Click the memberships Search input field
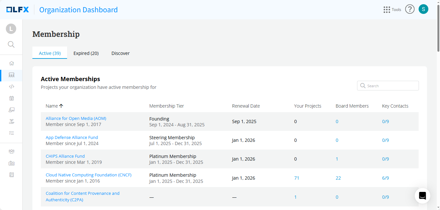440x210 pixels. (391, 86)
